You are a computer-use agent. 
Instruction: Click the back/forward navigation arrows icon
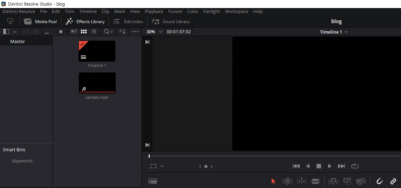point(26,32)
